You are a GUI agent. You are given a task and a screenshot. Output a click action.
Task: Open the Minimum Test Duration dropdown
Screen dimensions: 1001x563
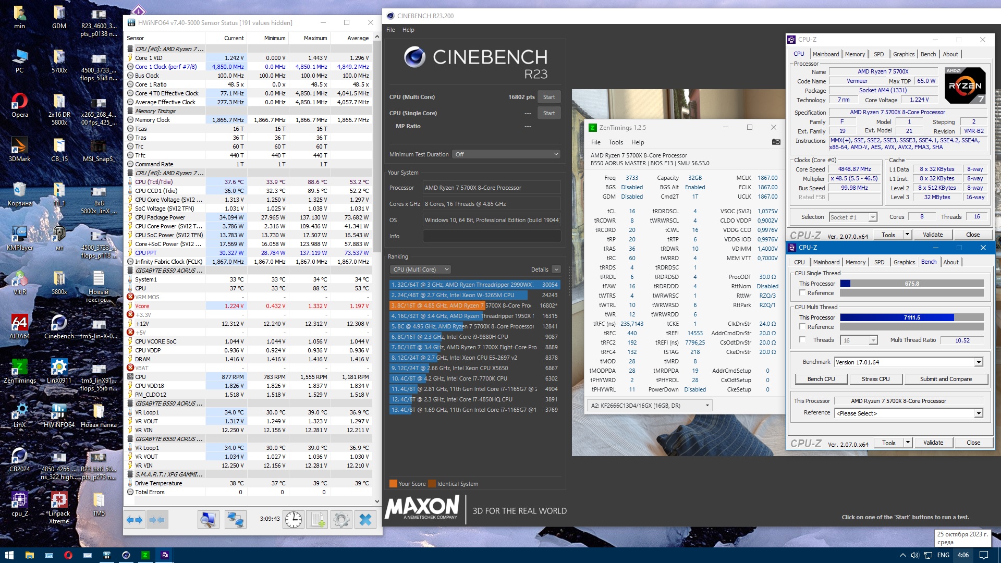tap(506, 154)
